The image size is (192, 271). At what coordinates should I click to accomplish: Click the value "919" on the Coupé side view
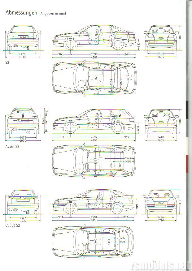[x=137, y=206]
